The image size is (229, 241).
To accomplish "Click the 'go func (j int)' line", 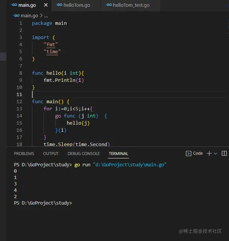I will [81, 116].
